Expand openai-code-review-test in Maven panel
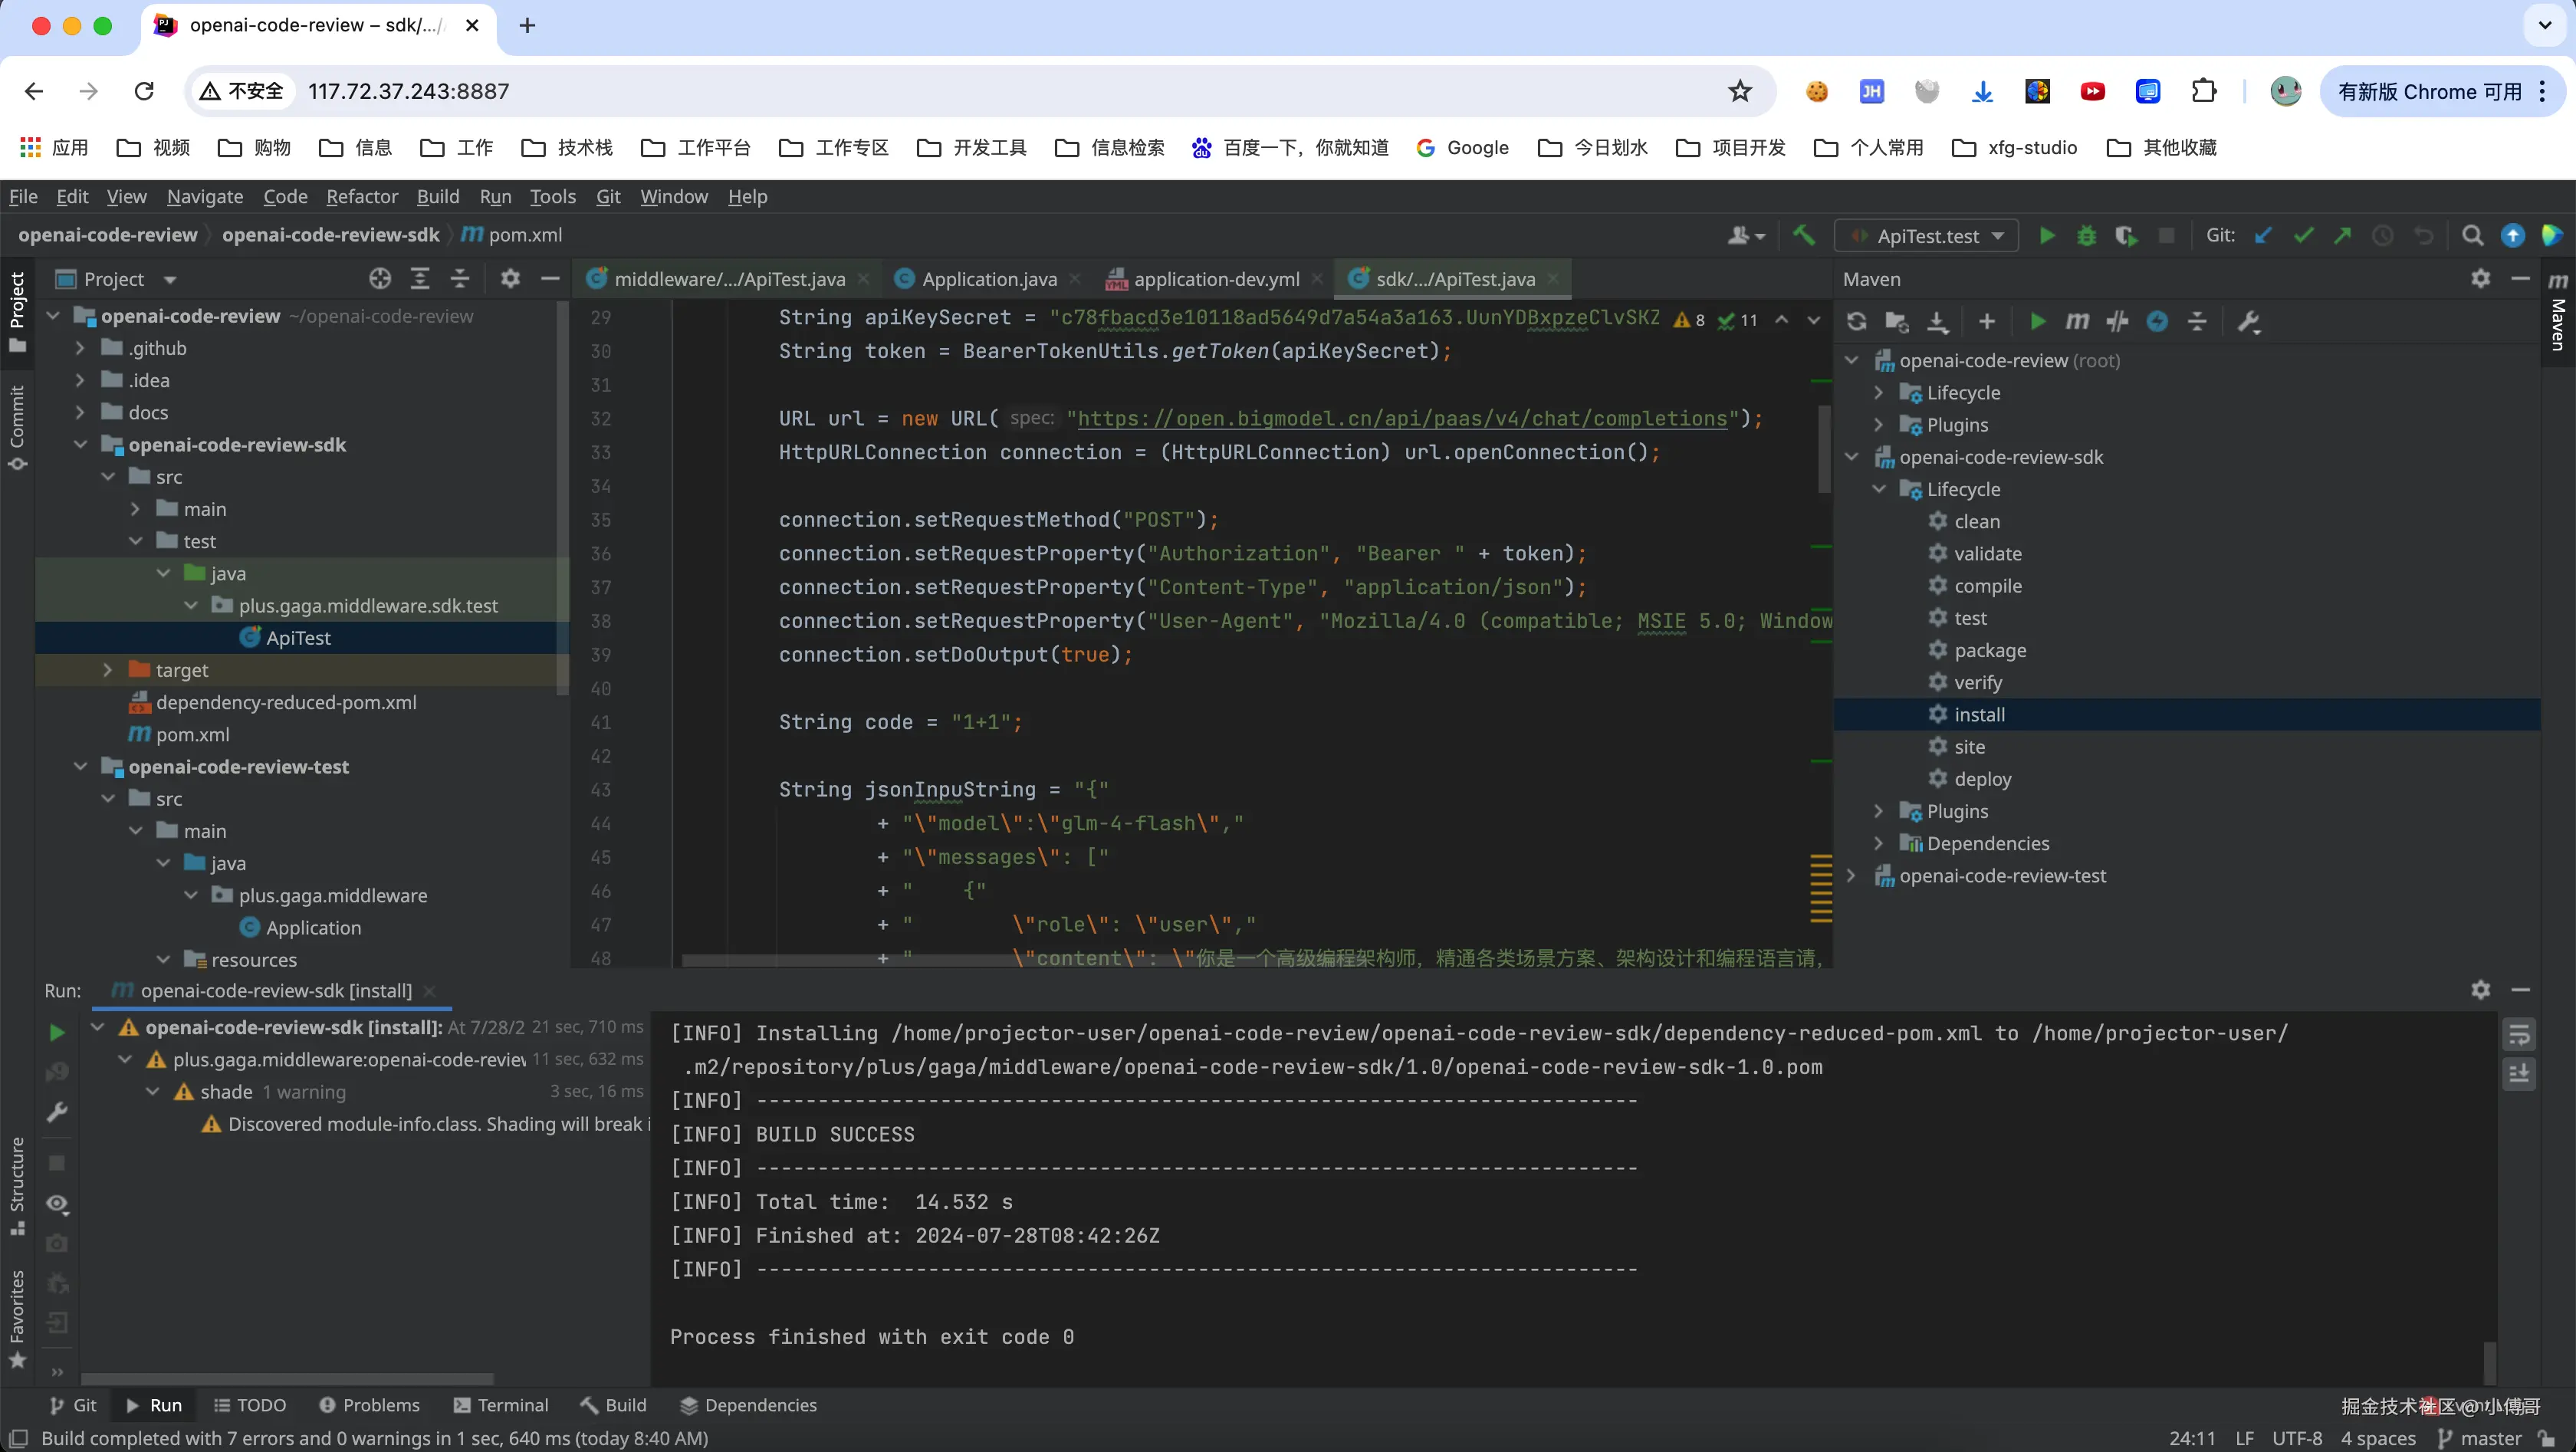 pos(1850,876)
